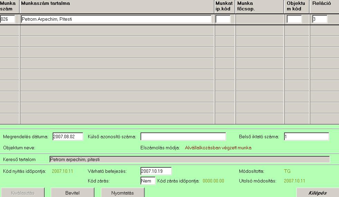Edit the Petrom Arpechim, Pitesti content field
This screenshot has height=197, width=339.
click(x=116, y=19)
